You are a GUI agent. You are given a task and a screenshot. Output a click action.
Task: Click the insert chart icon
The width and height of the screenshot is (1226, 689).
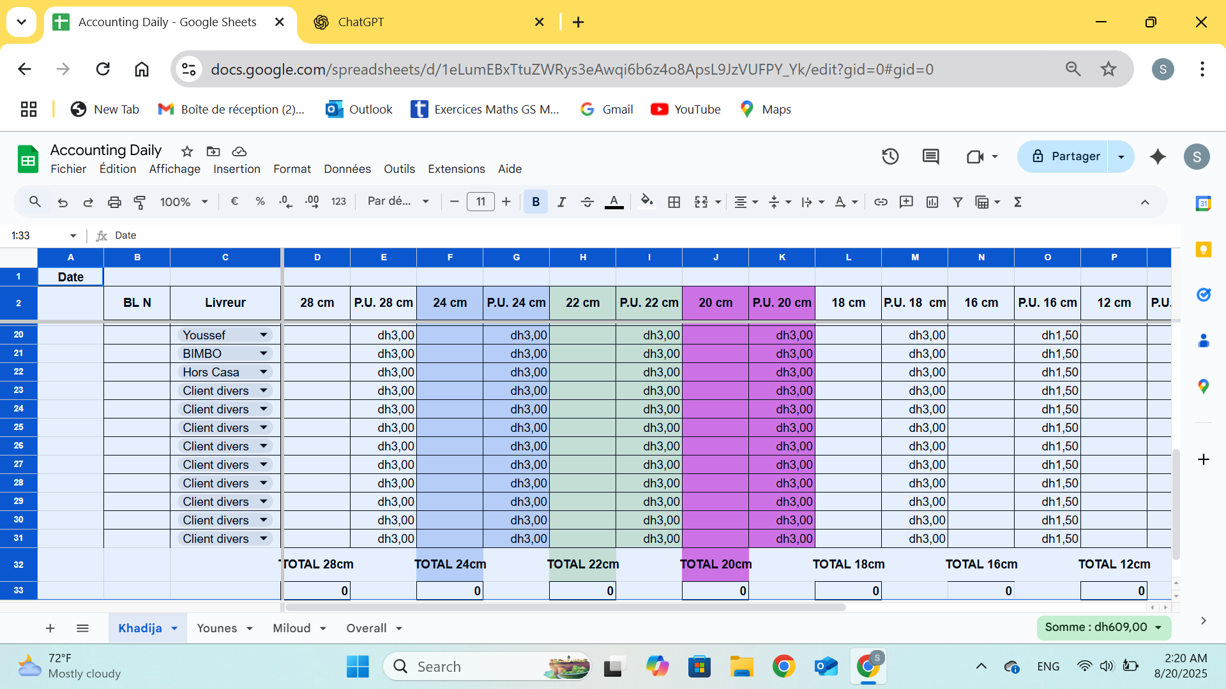click(x=932, y=202)
